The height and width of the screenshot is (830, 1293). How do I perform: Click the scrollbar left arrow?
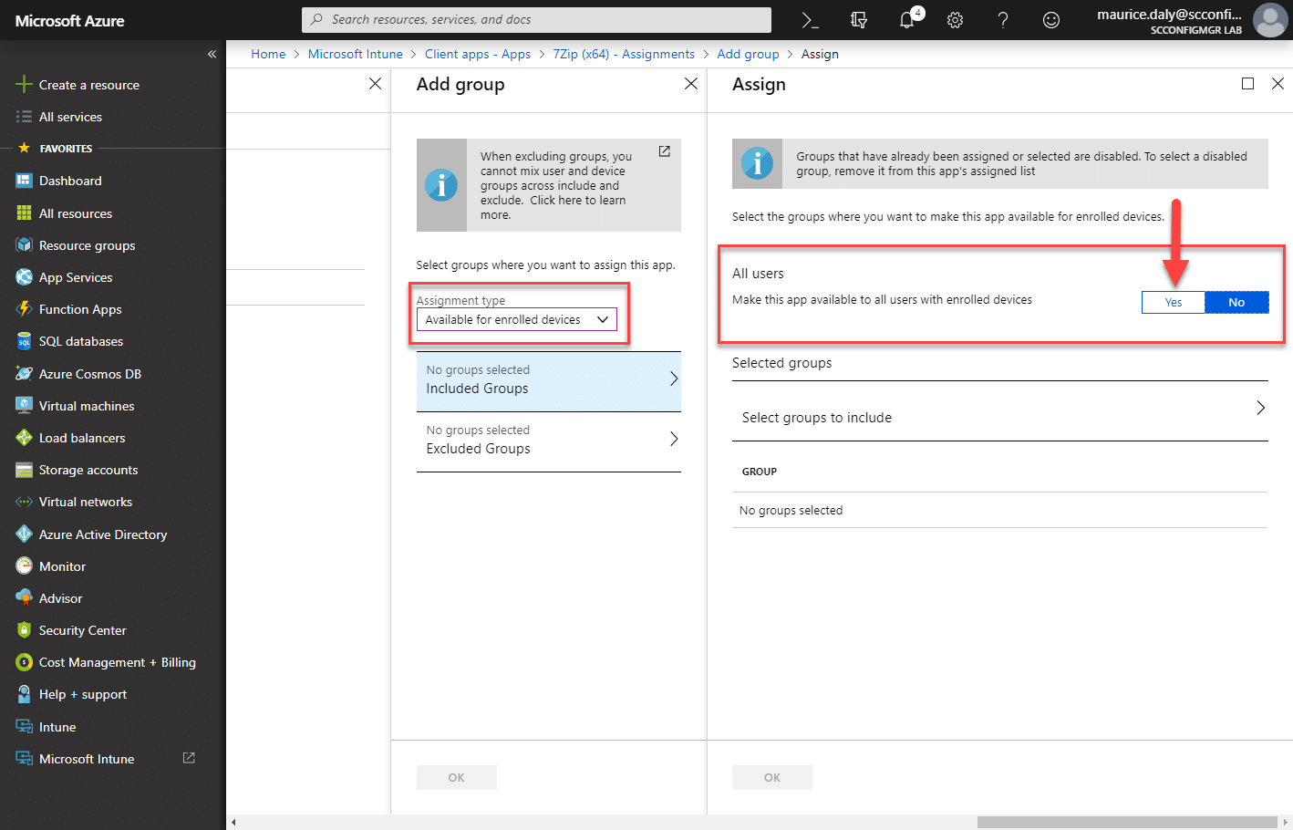(x=233, y=822)
